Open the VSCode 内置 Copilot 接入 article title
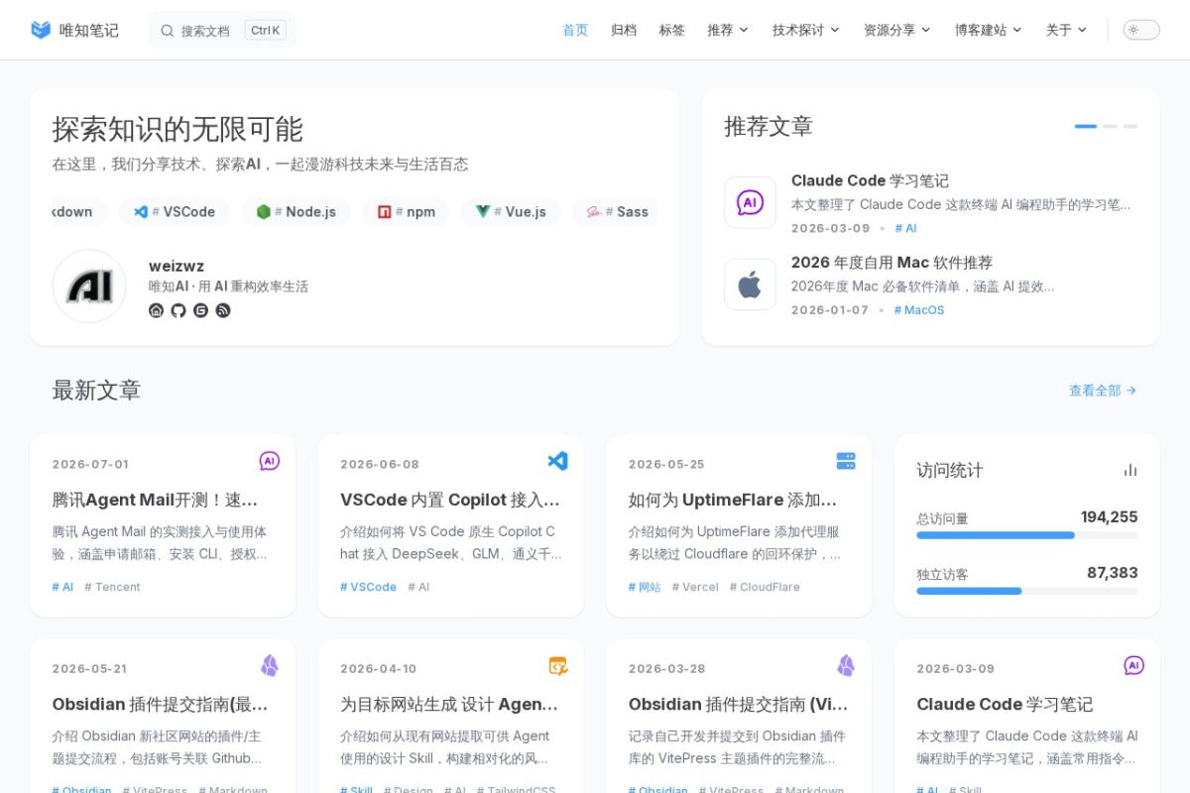Viewport: 1190px width, 793px height. pyautogui.click(x=450, y=500)
